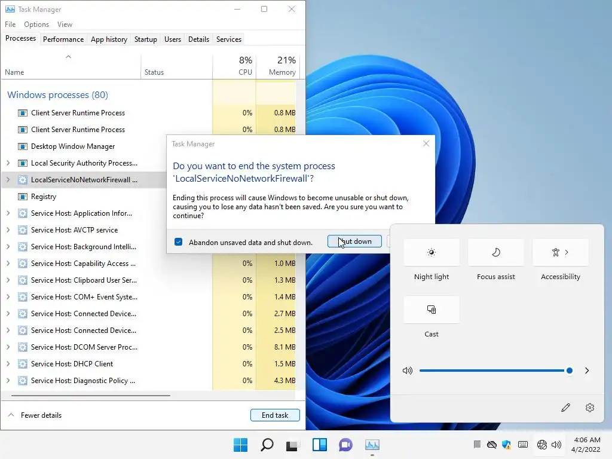612x459 pixels.
Task: Click the clock showing 4:06 AM
Action: click(x=587, y=440)
